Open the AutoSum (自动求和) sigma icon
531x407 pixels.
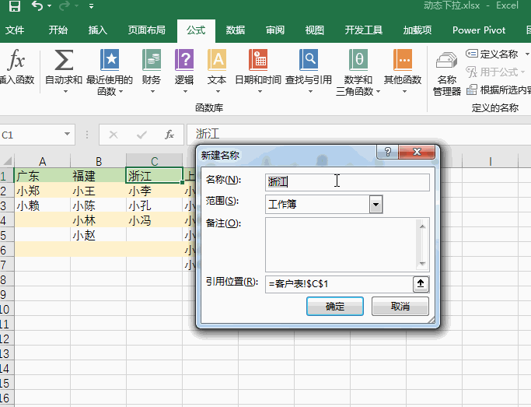point(63,61)
